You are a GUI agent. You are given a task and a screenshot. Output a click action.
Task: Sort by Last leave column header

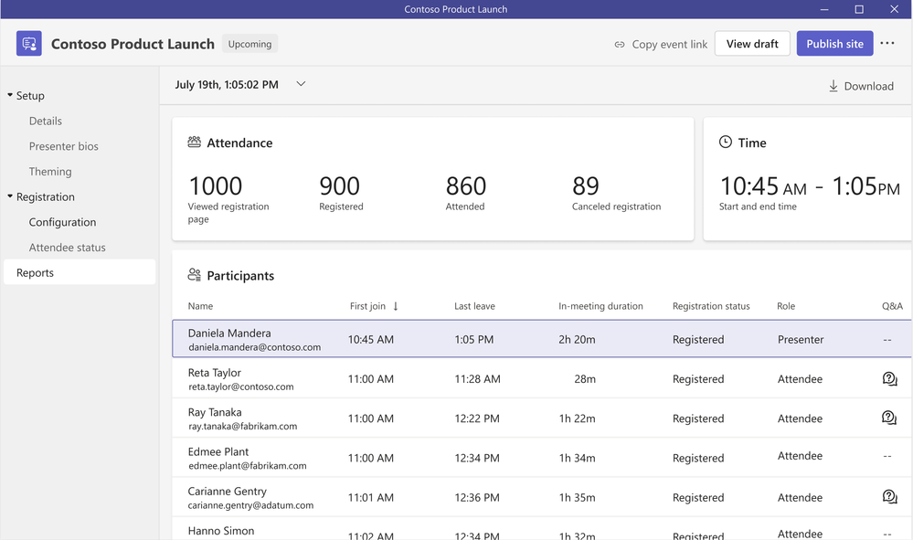tap(474, 306)
